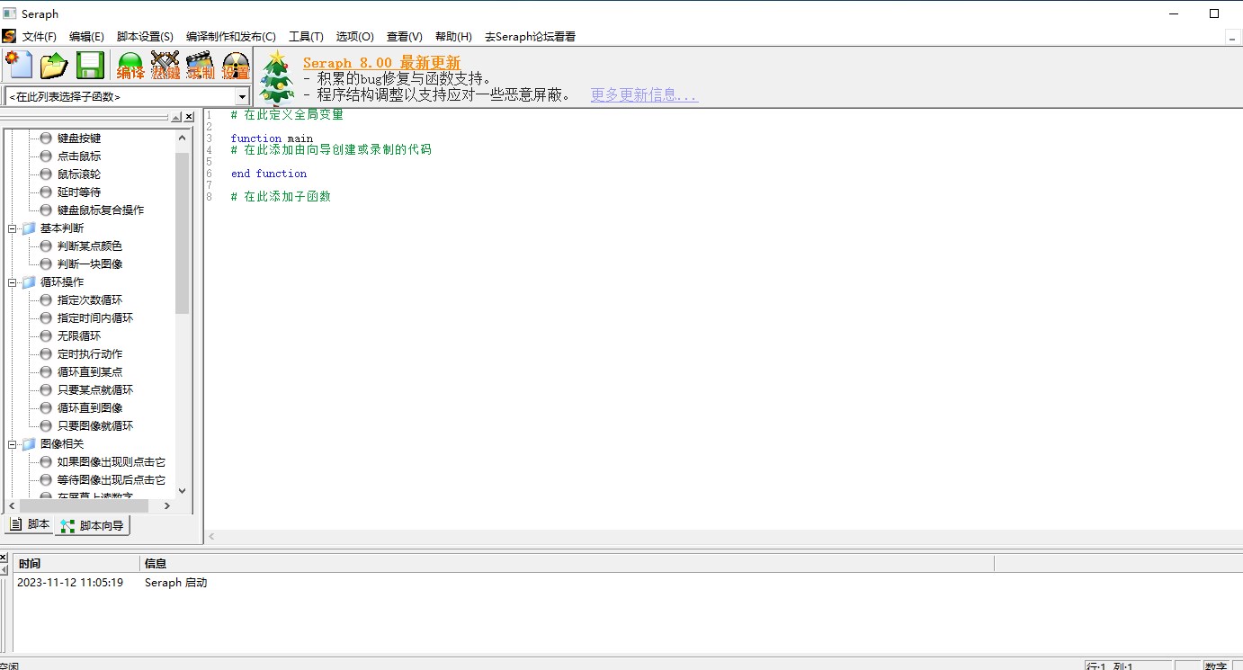Click the New script toolbar icon
This screenshot has width=1243, height=670.
click(19, 66)
